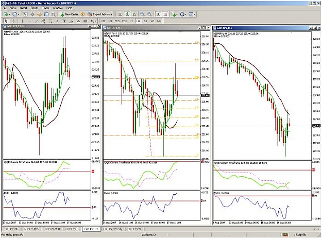Toggle Chart Shift button
The image size is (322, 238).
(x=165, y=14)
